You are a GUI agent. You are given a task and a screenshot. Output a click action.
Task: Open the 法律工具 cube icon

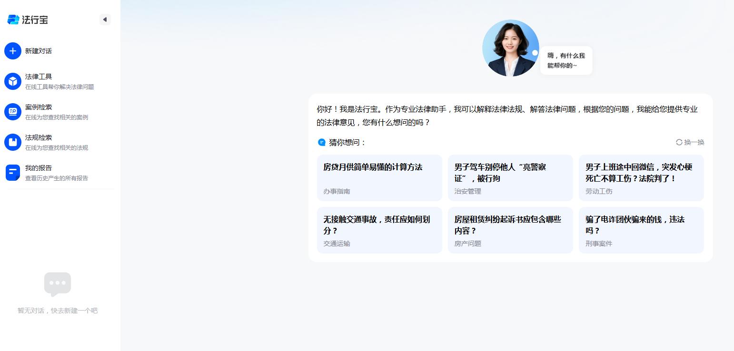(13, 81)
